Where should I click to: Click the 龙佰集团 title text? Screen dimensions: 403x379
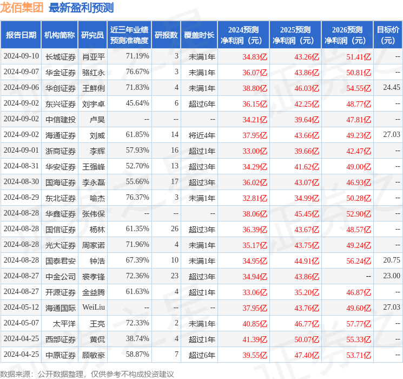pos(22,8)
